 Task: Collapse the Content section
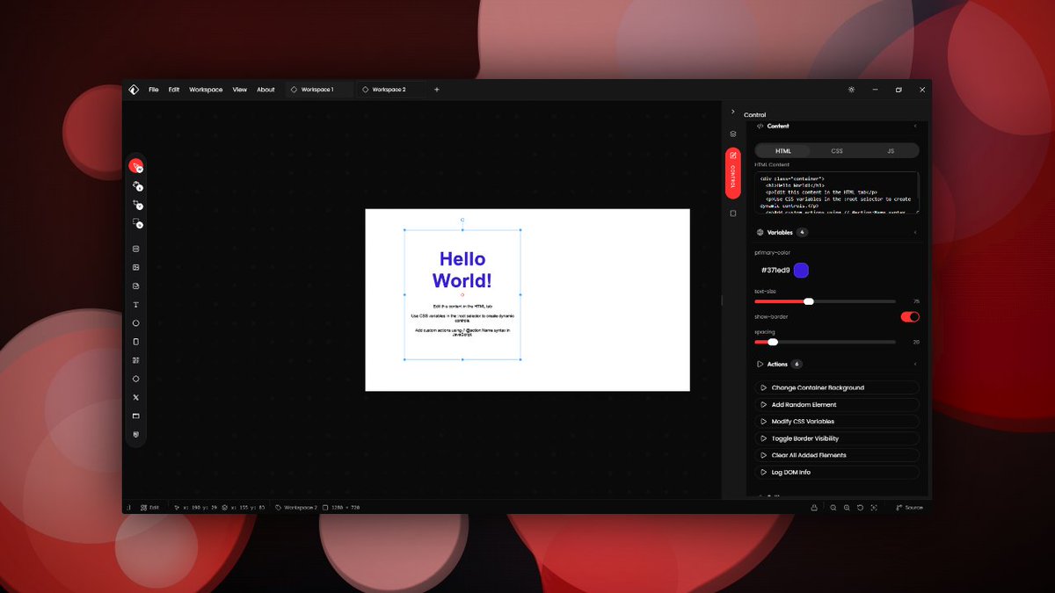click(x=915, y=127)
